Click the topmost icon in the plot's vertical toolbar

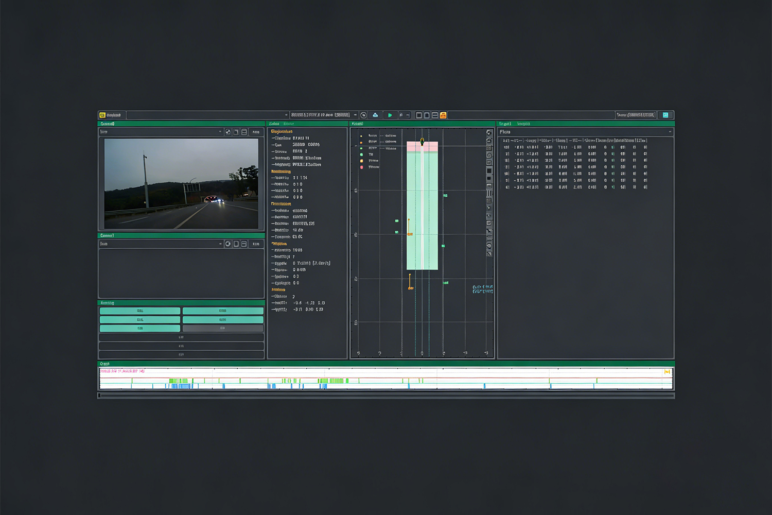[x=489, y=133]
